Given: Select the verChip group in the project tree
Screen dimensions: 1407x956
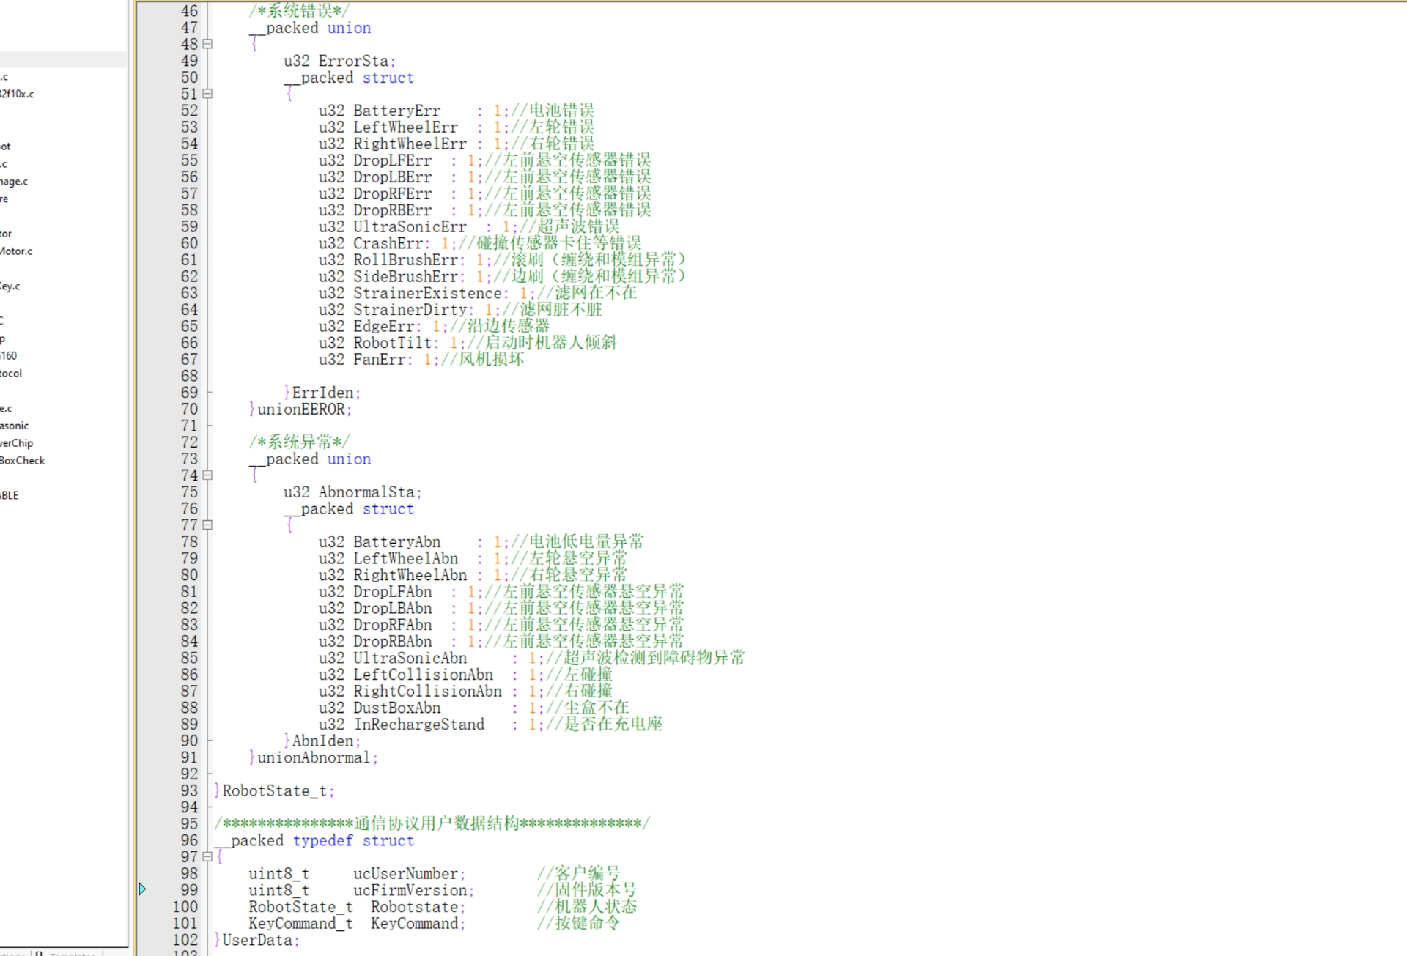Looking at the screenshot, I should point(17,443).
